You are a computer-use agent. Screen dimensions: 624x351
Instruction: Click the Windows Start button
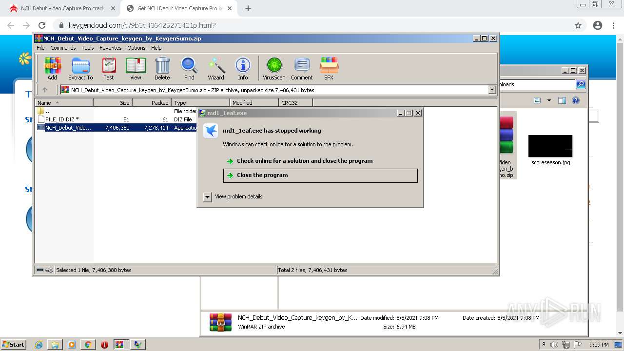coord(14,345)
